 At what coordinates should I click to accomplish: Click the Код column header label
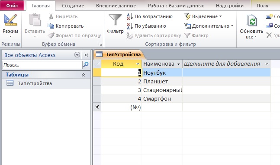tap(118, 64)
